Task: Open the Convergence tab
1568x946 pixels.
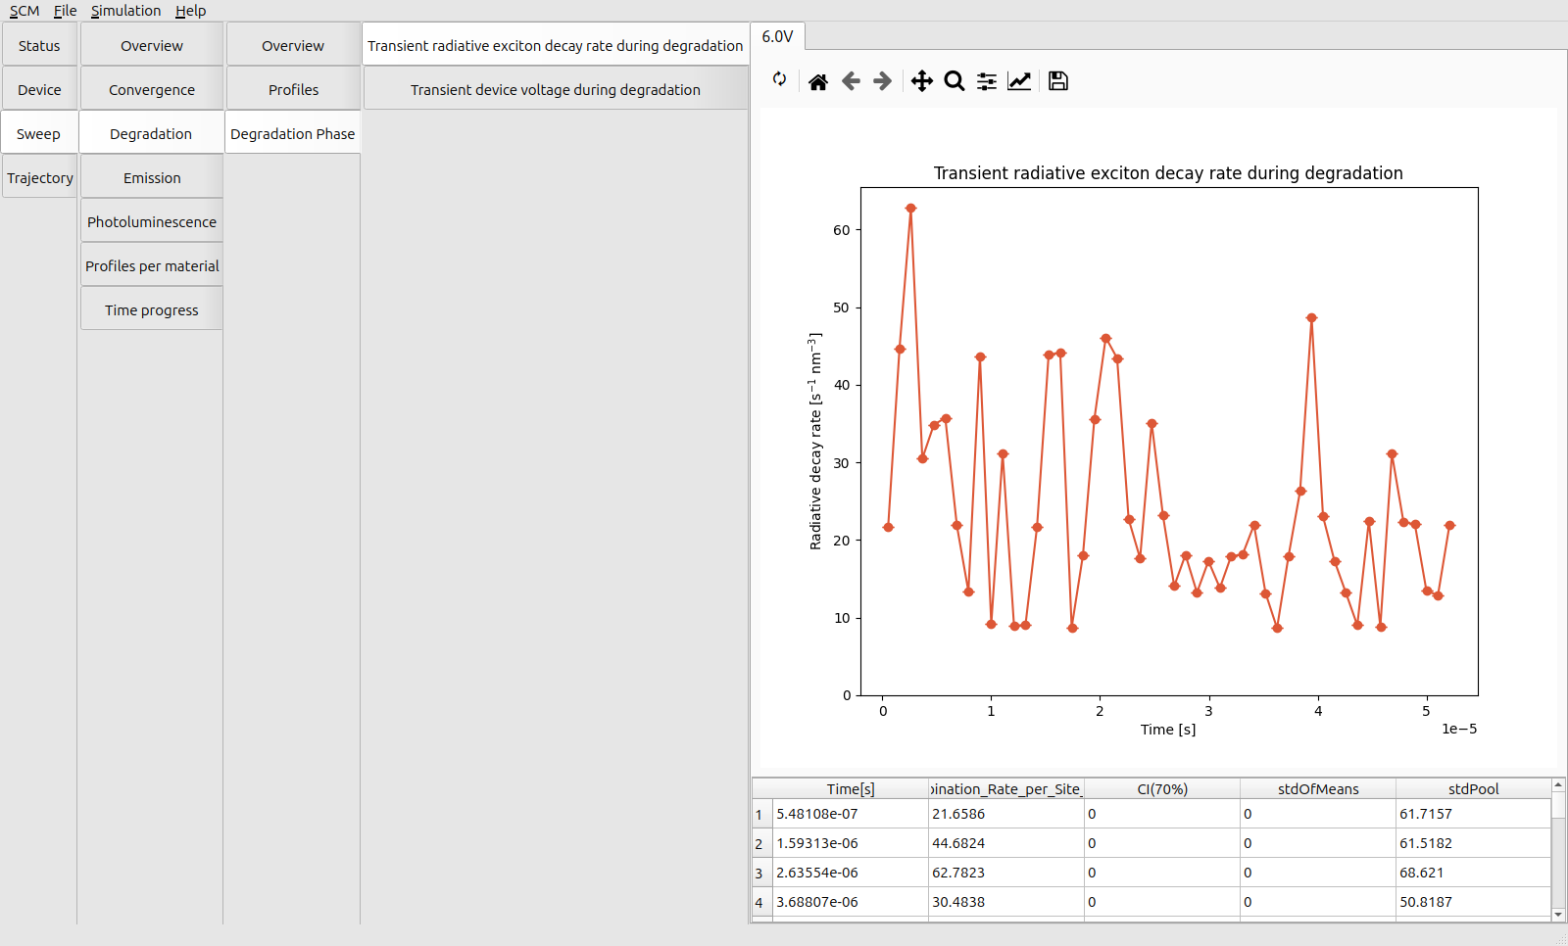Action: pyautogui.click(x=152, y=90)
